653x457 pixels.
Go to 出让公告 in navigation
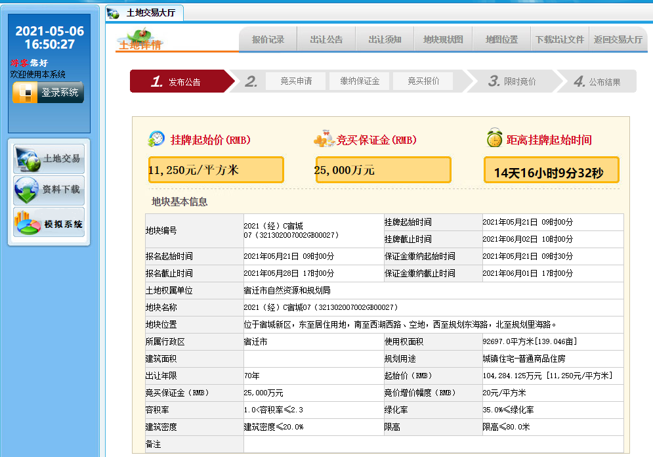click(x=326, y=39)
